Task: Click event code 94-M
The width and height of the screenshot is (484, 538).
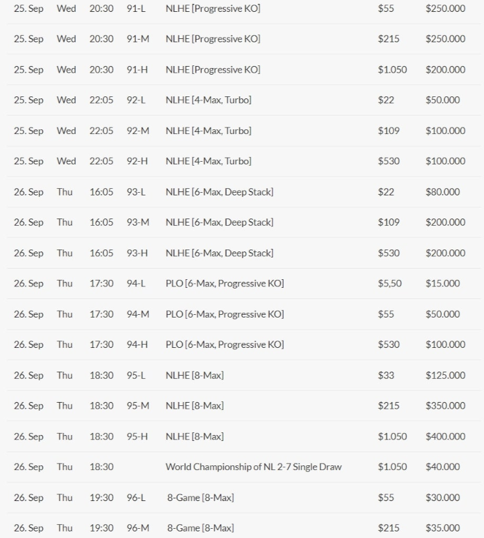Action: (137, 314)
